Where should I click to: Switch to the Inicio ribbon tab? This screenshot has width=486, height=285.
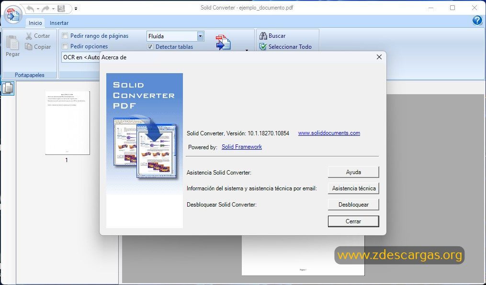(x=35, y=23)
